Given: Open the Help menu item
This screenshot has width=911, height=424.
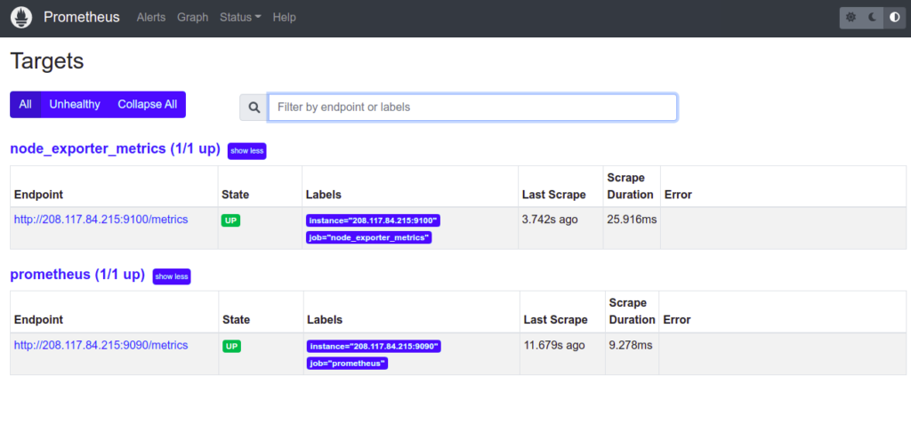Looking at the screenshot, I should click(284, 18).
